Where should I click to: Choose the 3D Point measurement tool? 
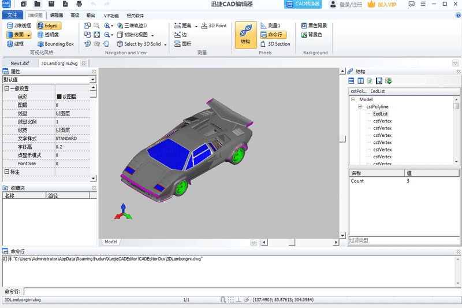point(214,25)
